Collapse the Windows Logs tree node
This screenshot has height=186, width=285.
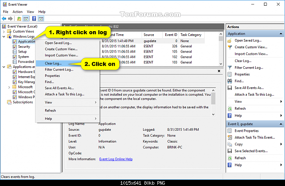pos(4,36)
